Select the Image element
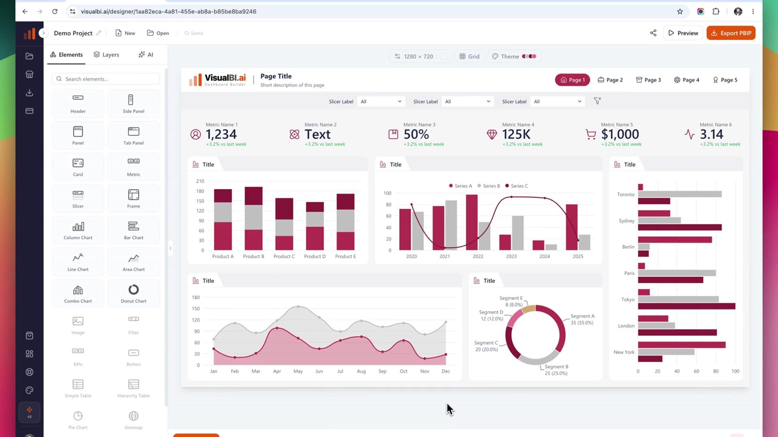 click(78, 325)
